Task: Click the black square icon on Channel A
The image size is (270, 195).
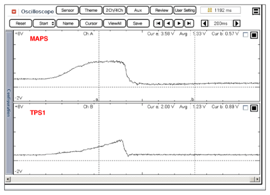Action: (254, 35)
